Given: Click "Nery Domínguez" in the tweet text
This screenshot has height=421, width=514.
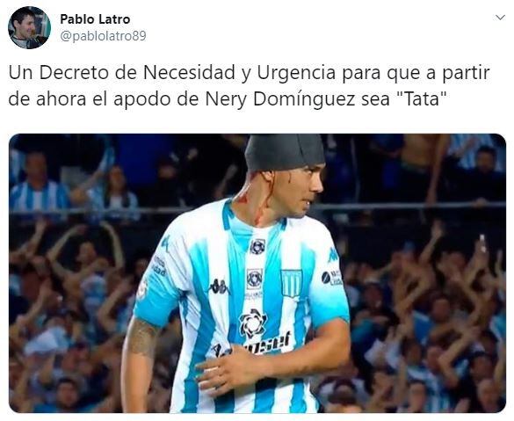Looking at the screenshot, I should point(280,99).
